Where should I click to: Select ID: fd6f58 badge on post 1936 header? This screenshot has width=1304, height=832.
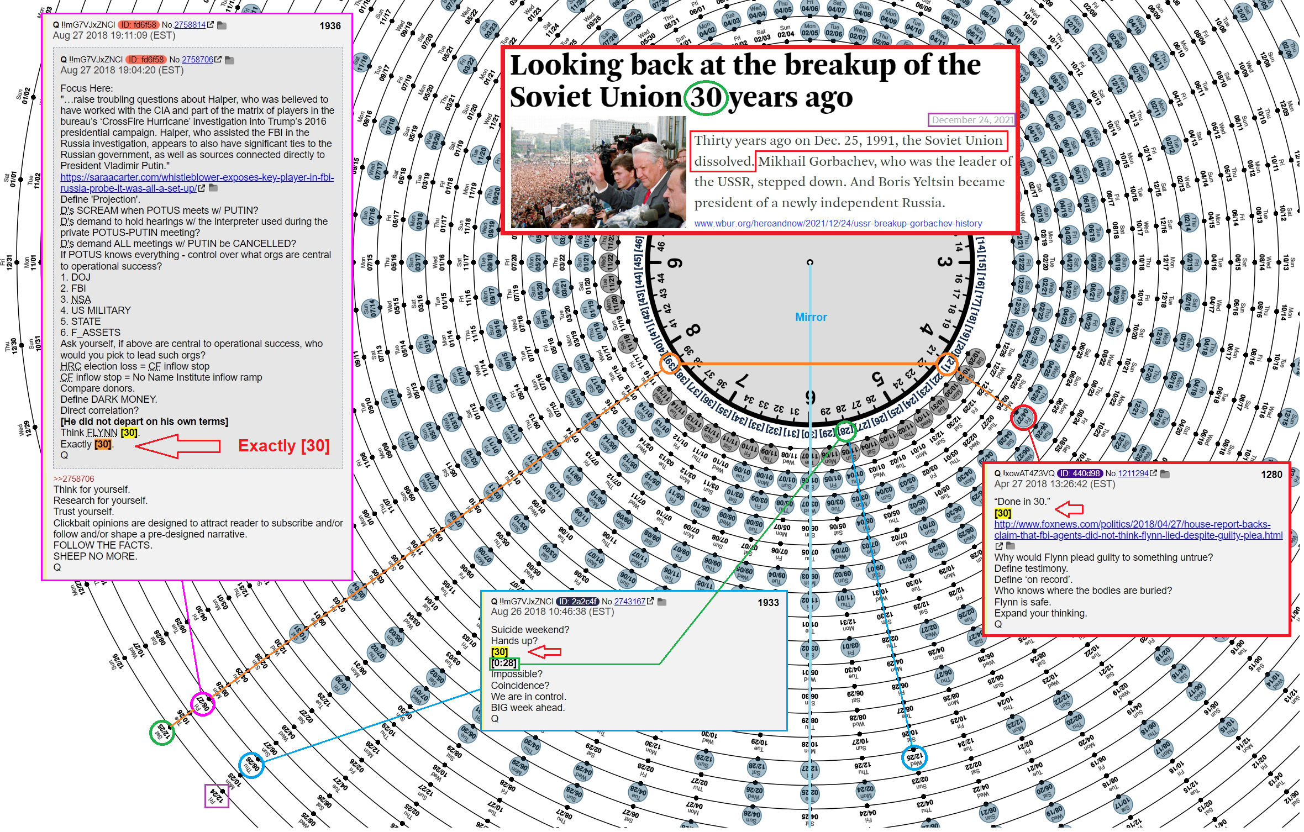(139, 25)
